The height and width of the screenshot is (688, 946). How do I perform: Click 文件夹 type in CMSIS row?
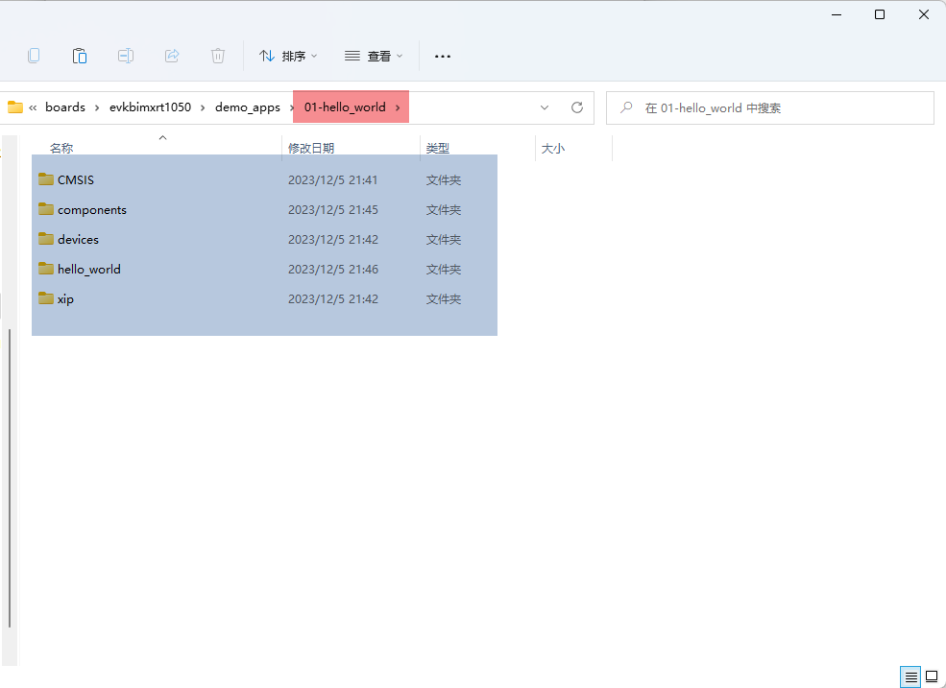click(x=444, y=179)
